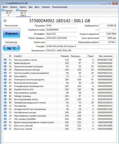The height and width of the screenshot is (144, 119).
Task: Click the Серийный номер field Z2AERMMW
Action: (61, 30)
